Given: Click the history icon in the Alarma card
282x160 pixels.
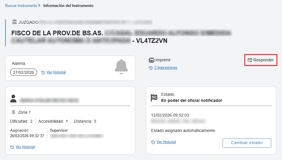Looking at the screenshot, I should coord(43,72).
